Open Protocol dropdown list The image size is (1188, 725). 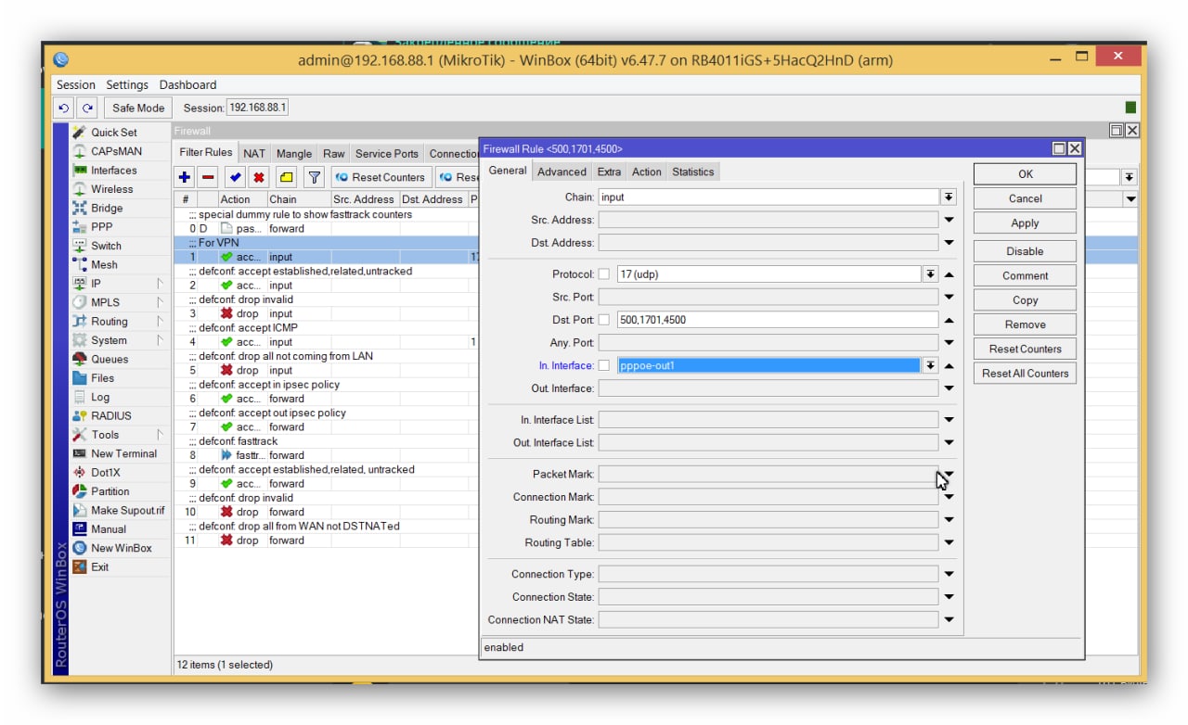[x=930, y=274]
